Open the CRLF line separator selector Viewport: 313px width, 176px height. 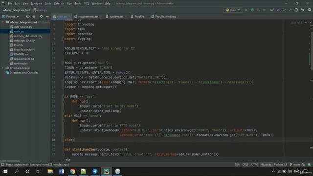246,165
